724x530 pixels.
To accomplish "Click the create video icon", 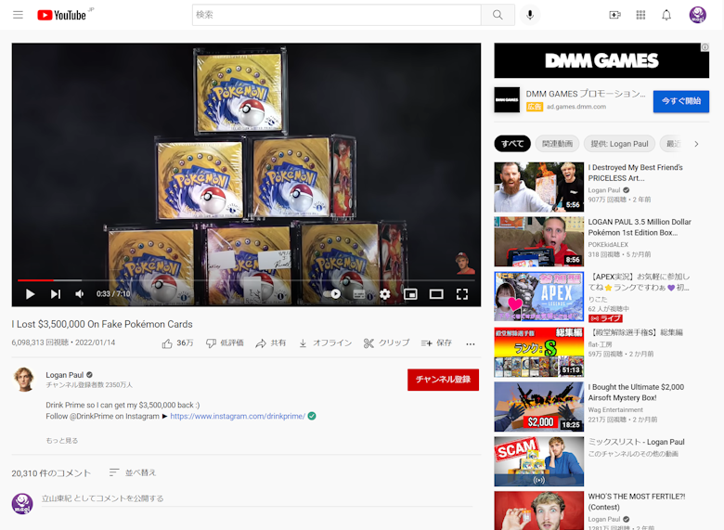I will pyautogui.click(x=614, y=15).
